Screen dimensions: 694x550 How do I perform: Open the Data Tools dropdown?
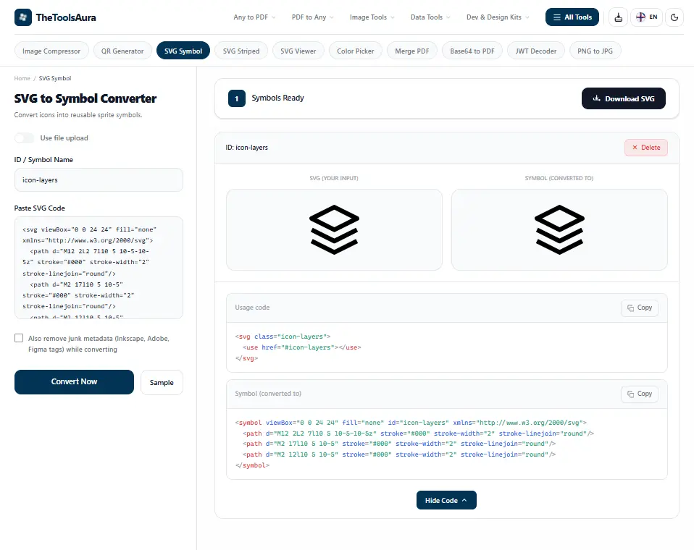[430, 17]
